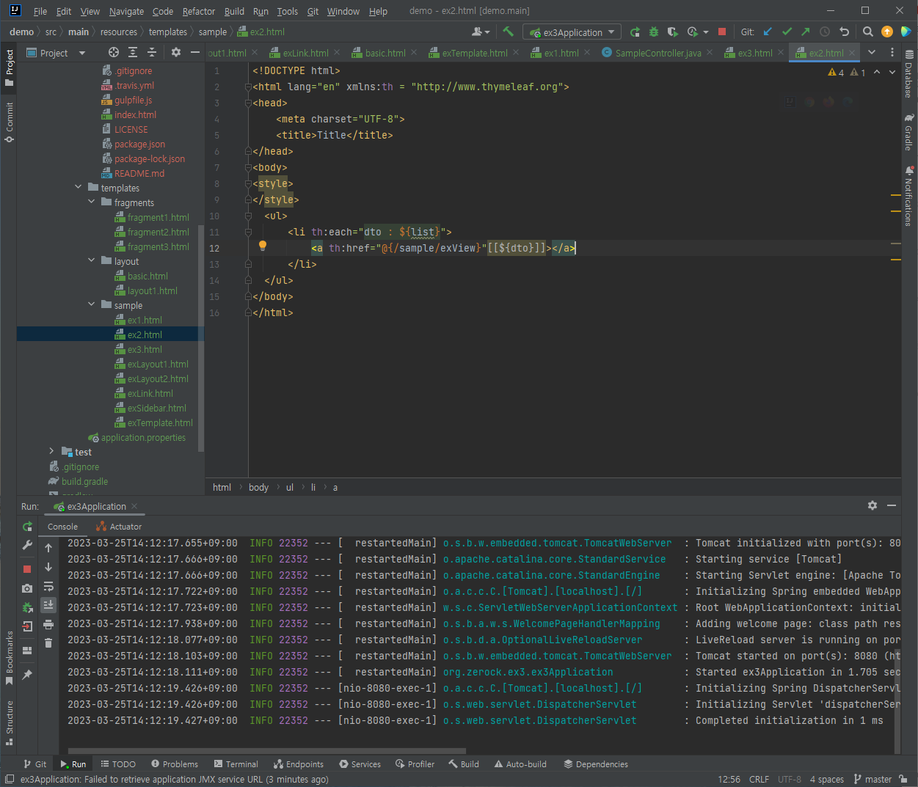
Task: Open the Terminal tool window
Action: click(236, 764)
